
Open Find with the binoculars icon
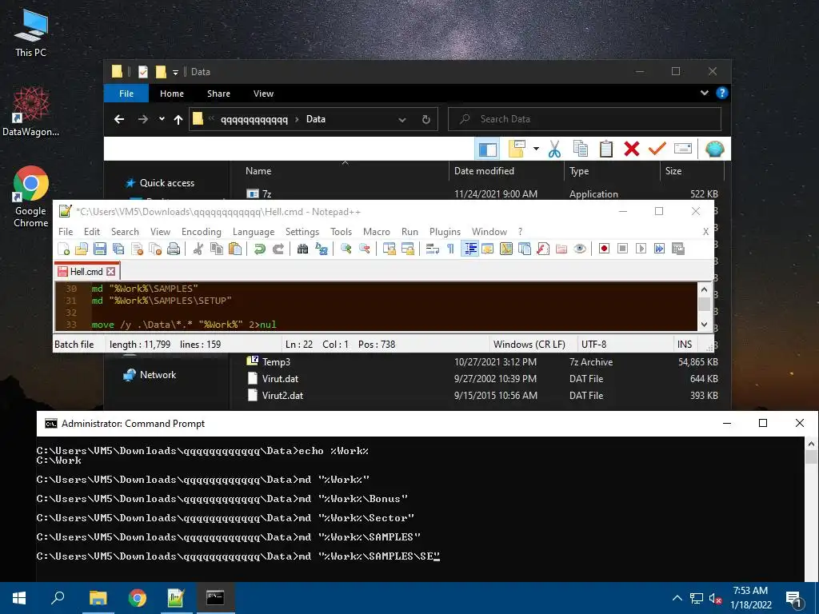coord(302,249)
